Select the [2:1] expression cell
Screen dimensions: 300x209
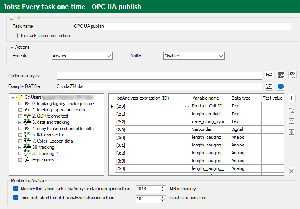coord(153,114)
